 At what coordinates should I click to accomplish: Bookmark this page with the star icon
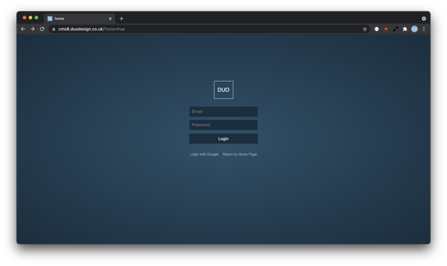[x=365, y=29]
